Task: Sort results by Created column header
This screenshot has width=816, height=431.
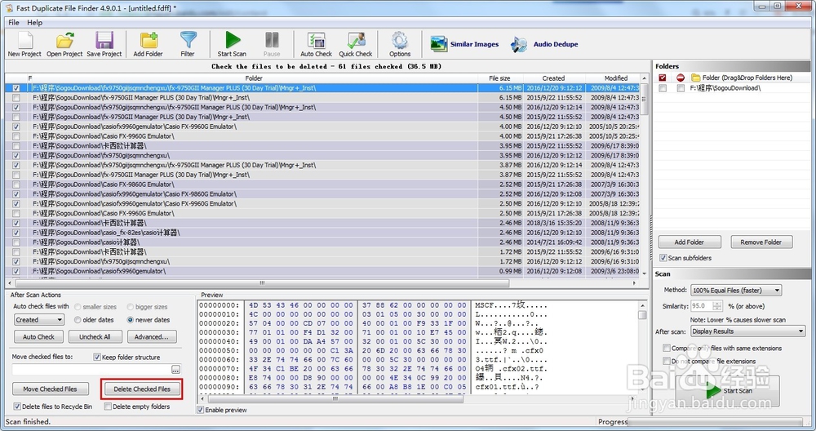Action: (553, 78)
